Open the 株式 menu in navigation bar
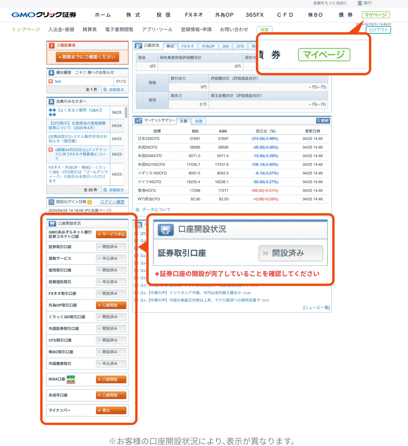The width and height of the screenshot is (408, 446). click(133, 15)
